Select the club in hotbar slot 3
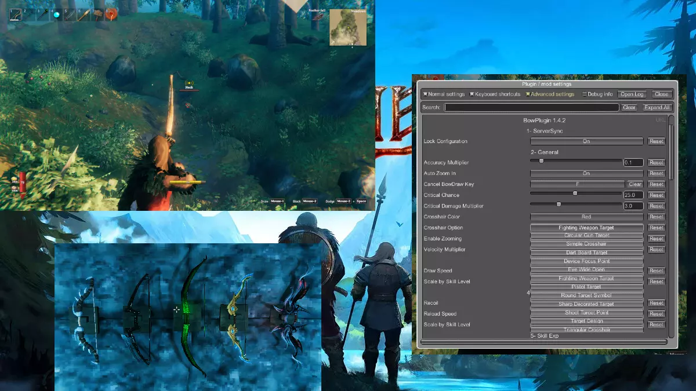This screenshot has width=696, height=391. point(42,14)
